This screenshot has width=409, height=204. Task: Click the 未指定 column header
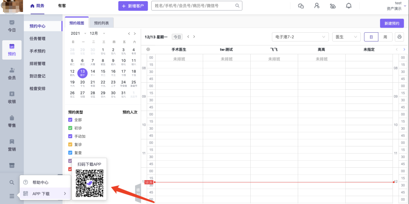[369, 49]
